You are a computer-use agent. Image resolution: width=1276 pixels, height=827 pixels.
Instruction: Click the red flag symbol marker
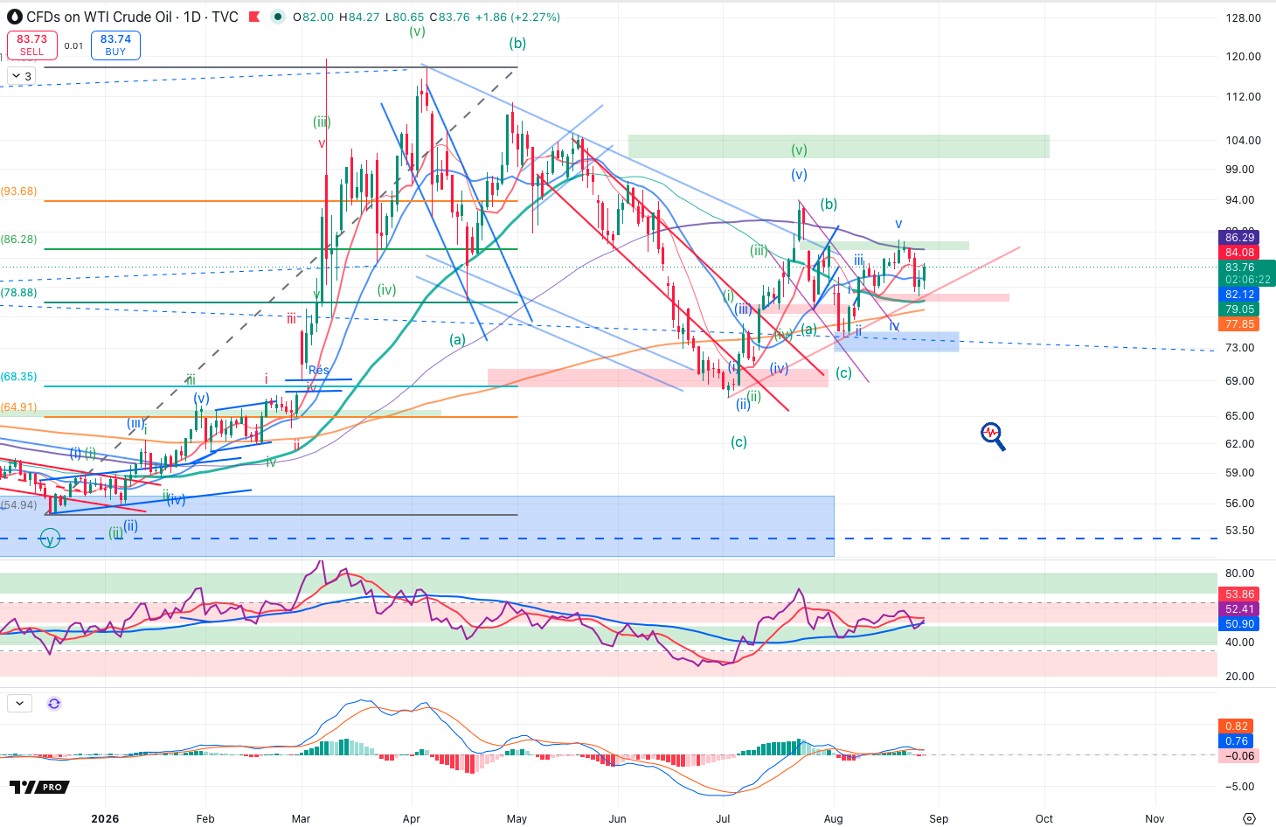coord(254,17)
